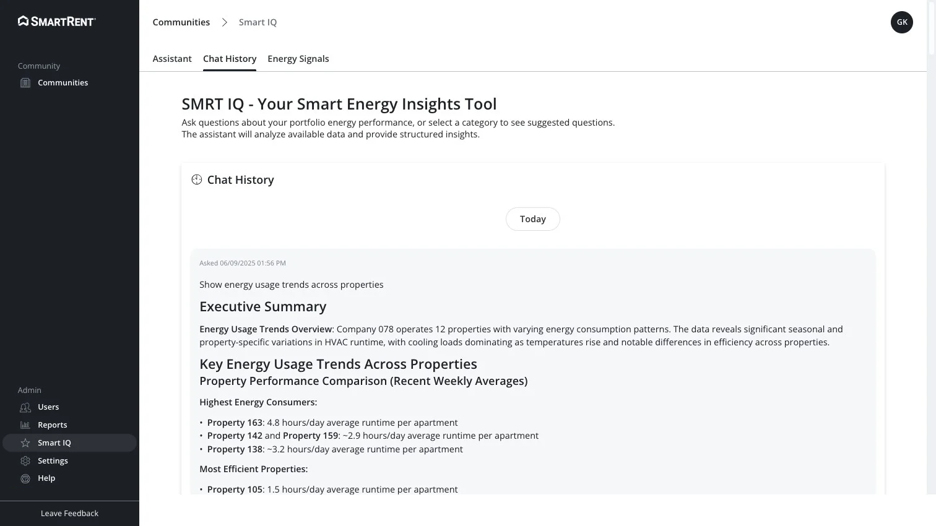Open Communities building icon in sidebar
The height and width of the screenshot is (526, 936).
[25, 83]
